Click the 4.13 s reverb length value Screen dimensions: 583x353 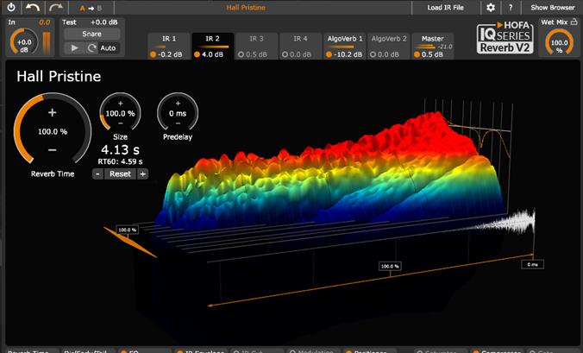[120, 150]
